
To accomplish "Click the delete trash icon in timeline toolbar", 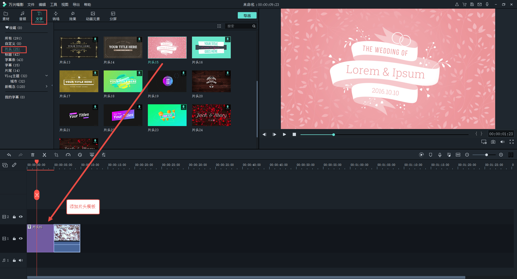I will point(33,155).
